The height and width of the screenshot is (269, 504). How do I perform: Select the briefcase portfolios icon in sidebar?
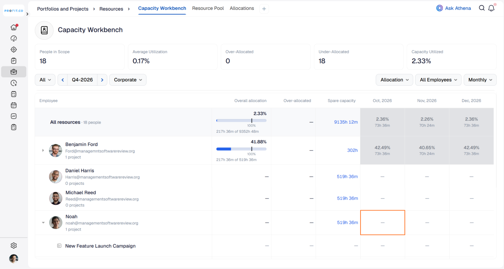[x=14, y=72]
